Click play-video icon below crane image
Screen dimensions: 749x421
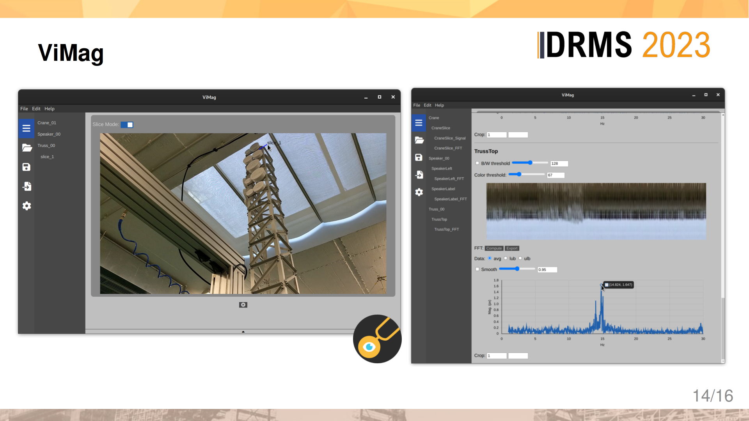coord(243,305)
